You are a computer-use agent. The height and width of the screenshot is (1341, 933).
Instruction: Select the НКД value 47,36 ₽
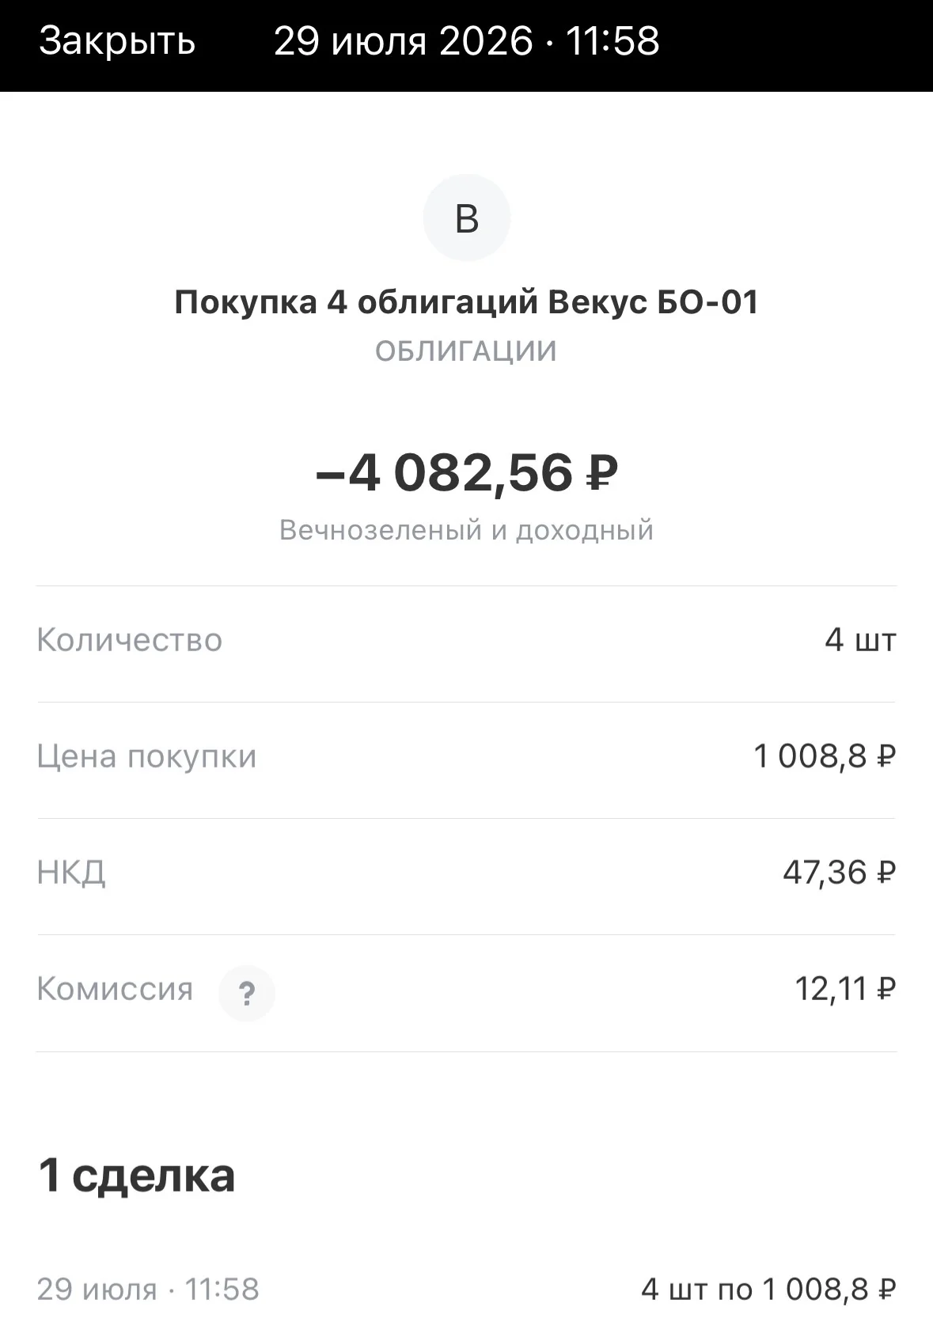pos(840,873)
